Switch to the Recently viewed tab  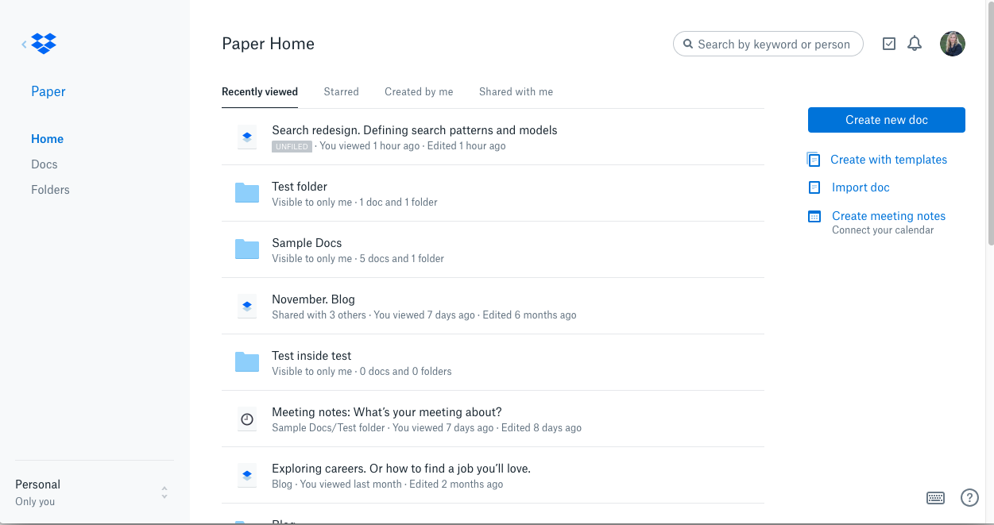260,92
